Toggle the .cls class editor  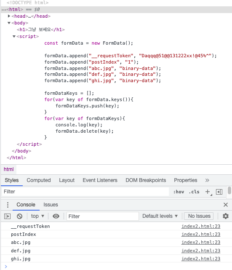click(x=194, y=192)
